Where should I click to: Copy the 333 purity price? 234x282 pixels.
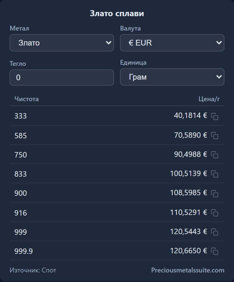pos(215,116)
